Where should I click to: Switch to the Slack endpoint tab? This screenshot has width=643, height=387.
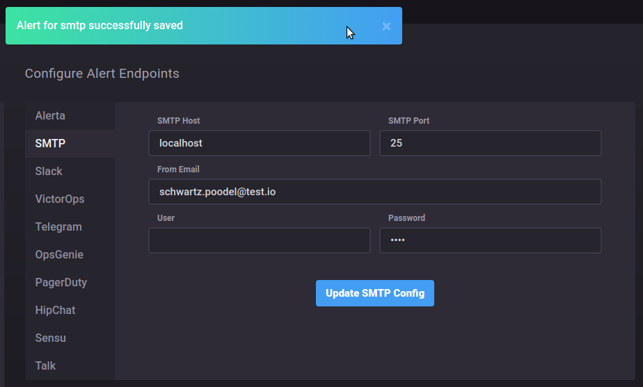tap(49, 171)
